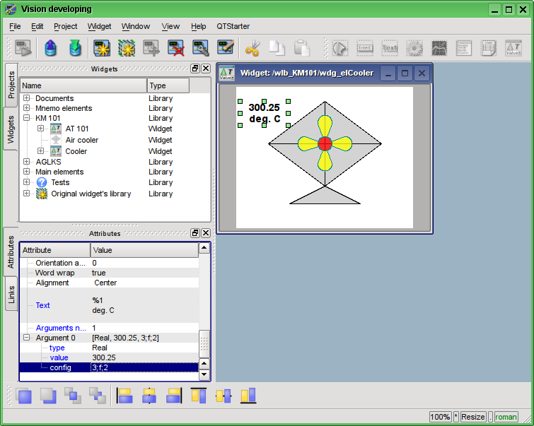This screenshot has width=534, height=426.
Task: Click the Align to top icon
Action: pos(199,396)
